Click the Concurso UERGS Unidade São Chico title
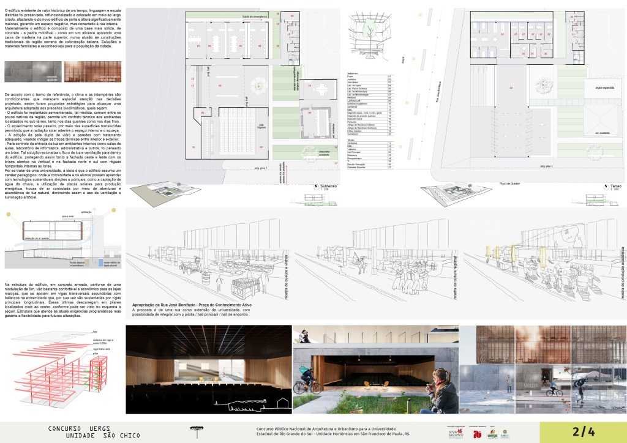Screen dimensions: 627x443 94,432
